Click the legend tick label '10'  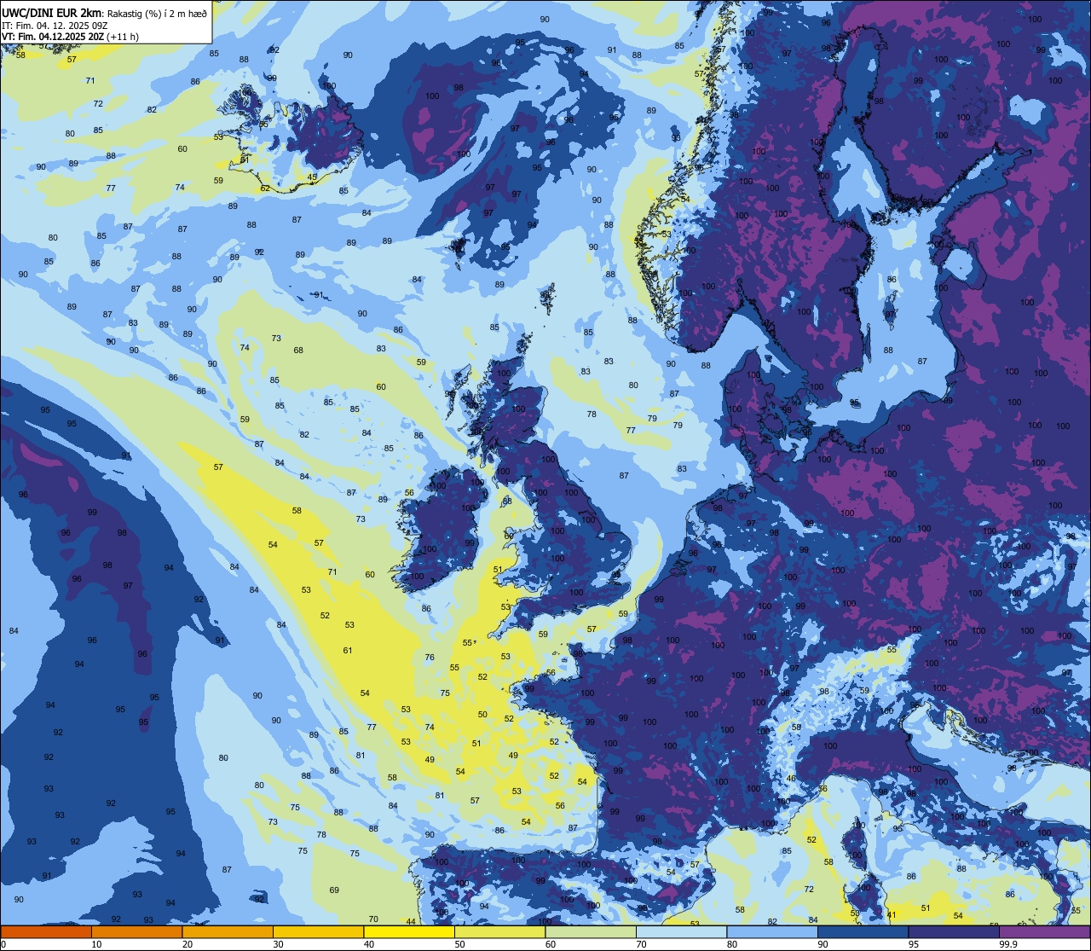(96, 944)
